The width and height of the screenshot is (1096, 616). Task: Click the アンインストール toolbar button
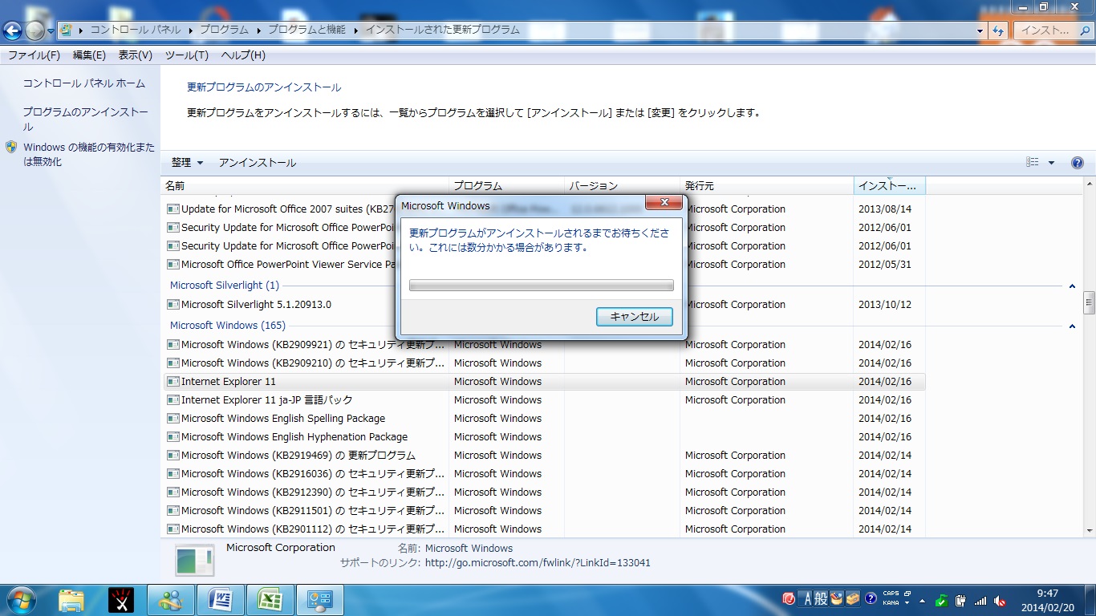point(258,163)
